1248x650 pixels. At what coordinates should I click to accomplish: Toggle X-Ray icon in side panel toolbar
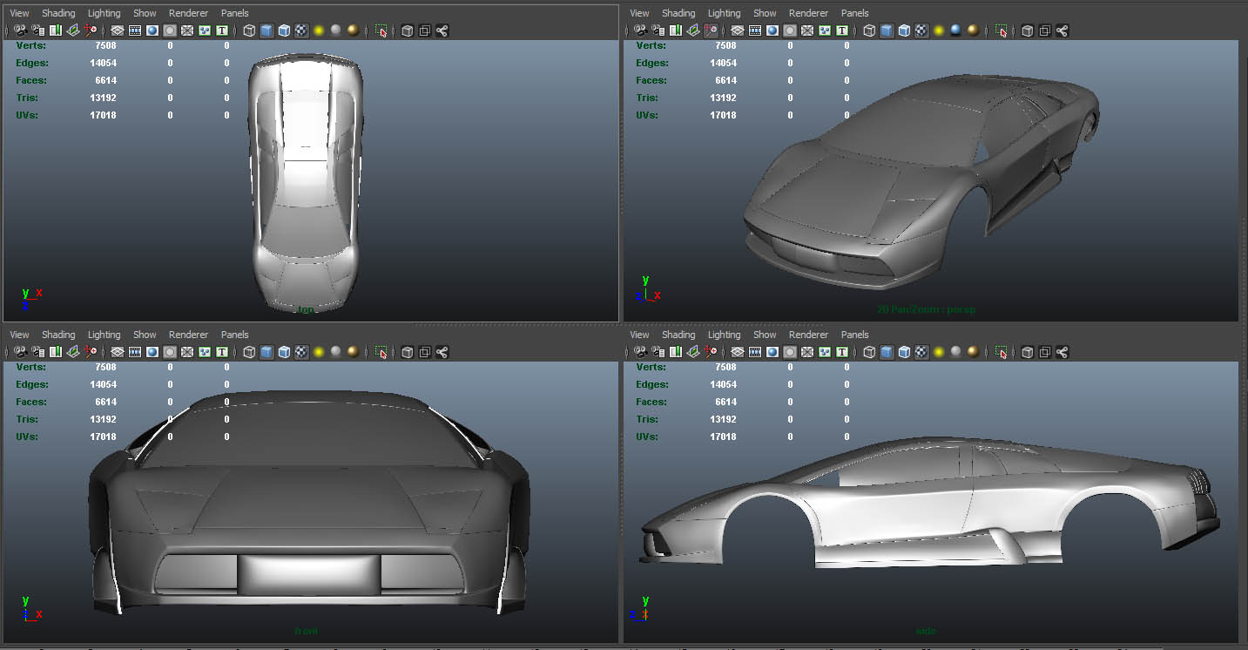pos(1028,352)
